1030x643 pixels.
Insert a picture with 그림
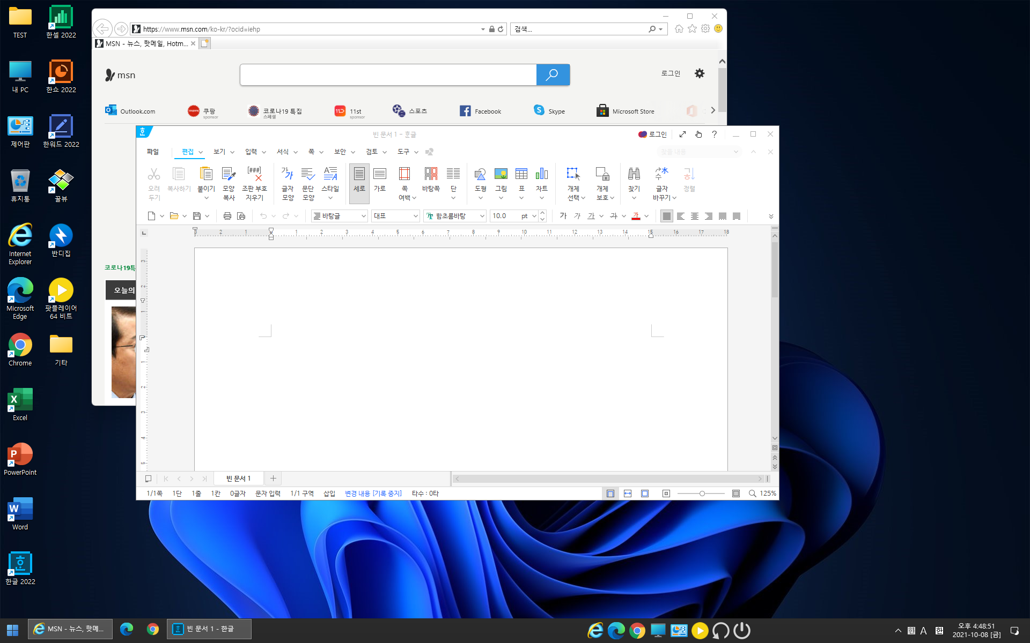pos(501,174)
